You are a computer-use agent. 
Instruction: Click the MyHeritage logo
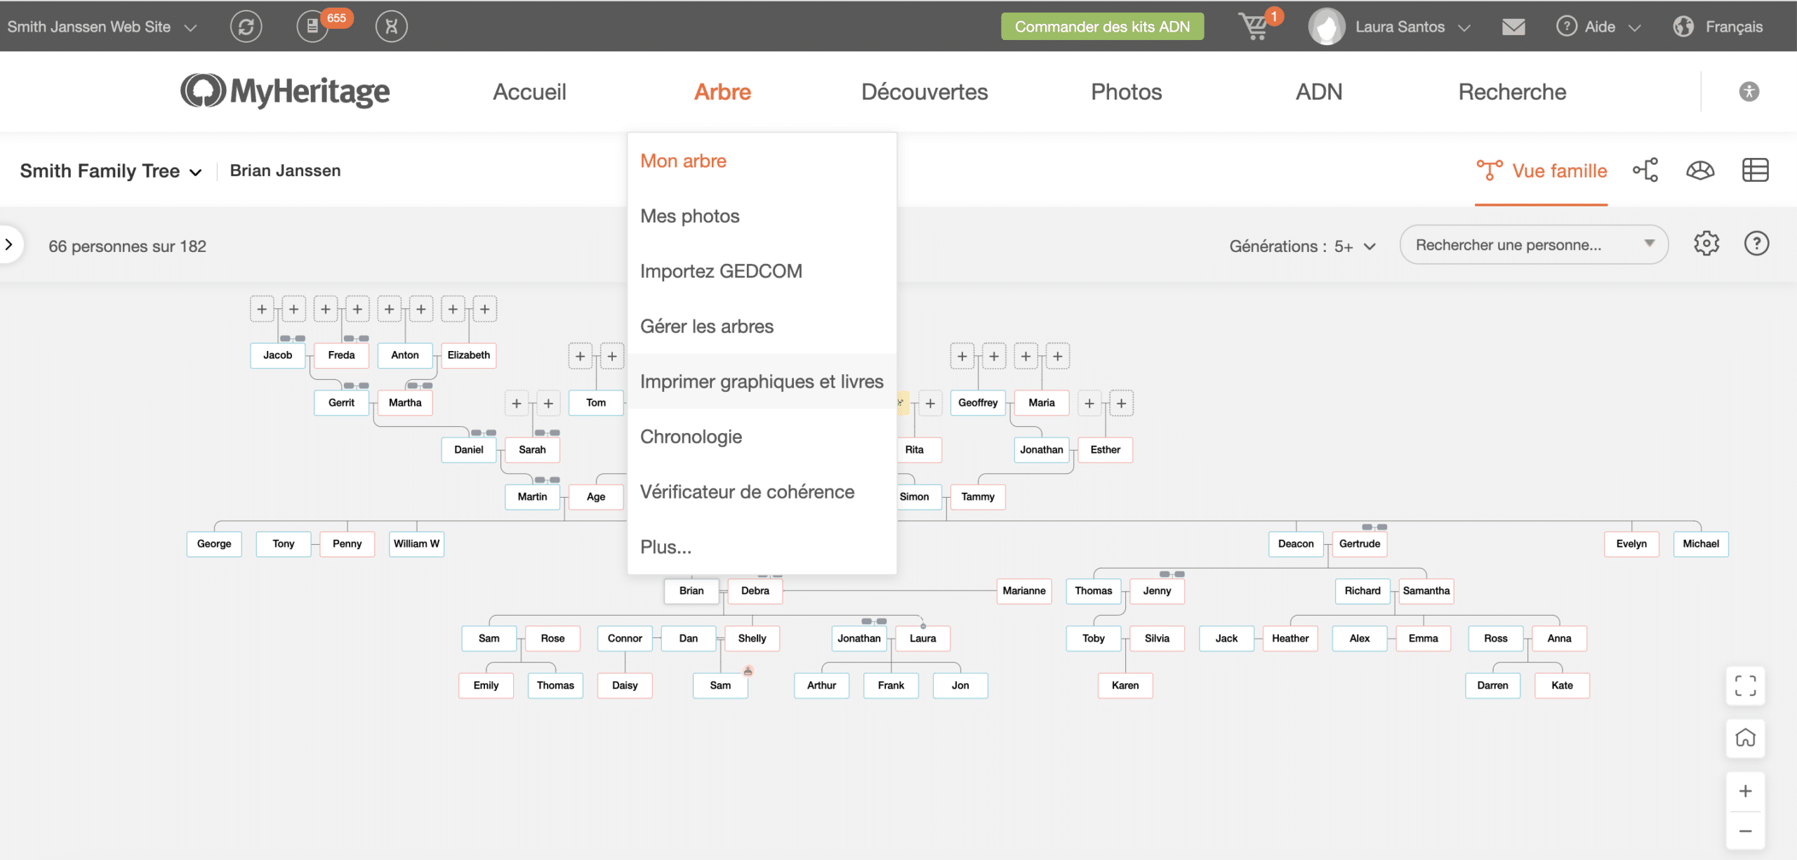[x=285, y=91]
